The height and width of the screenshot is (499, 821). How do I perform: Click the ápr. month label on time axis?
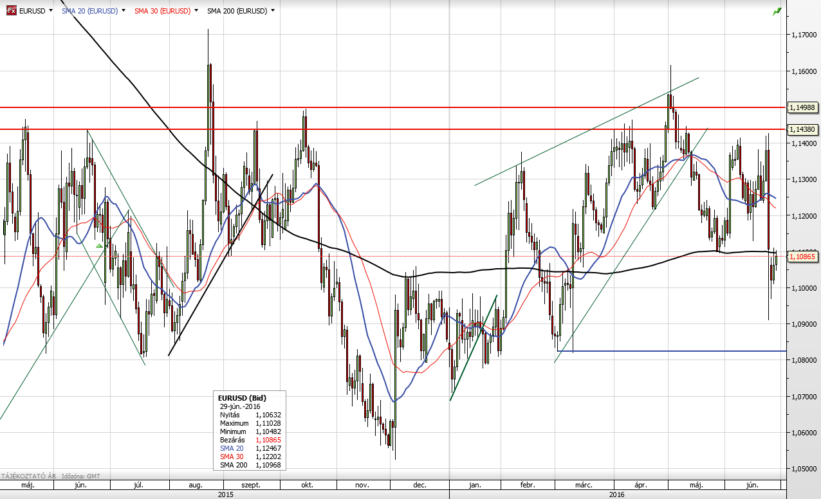click(640, 485)
